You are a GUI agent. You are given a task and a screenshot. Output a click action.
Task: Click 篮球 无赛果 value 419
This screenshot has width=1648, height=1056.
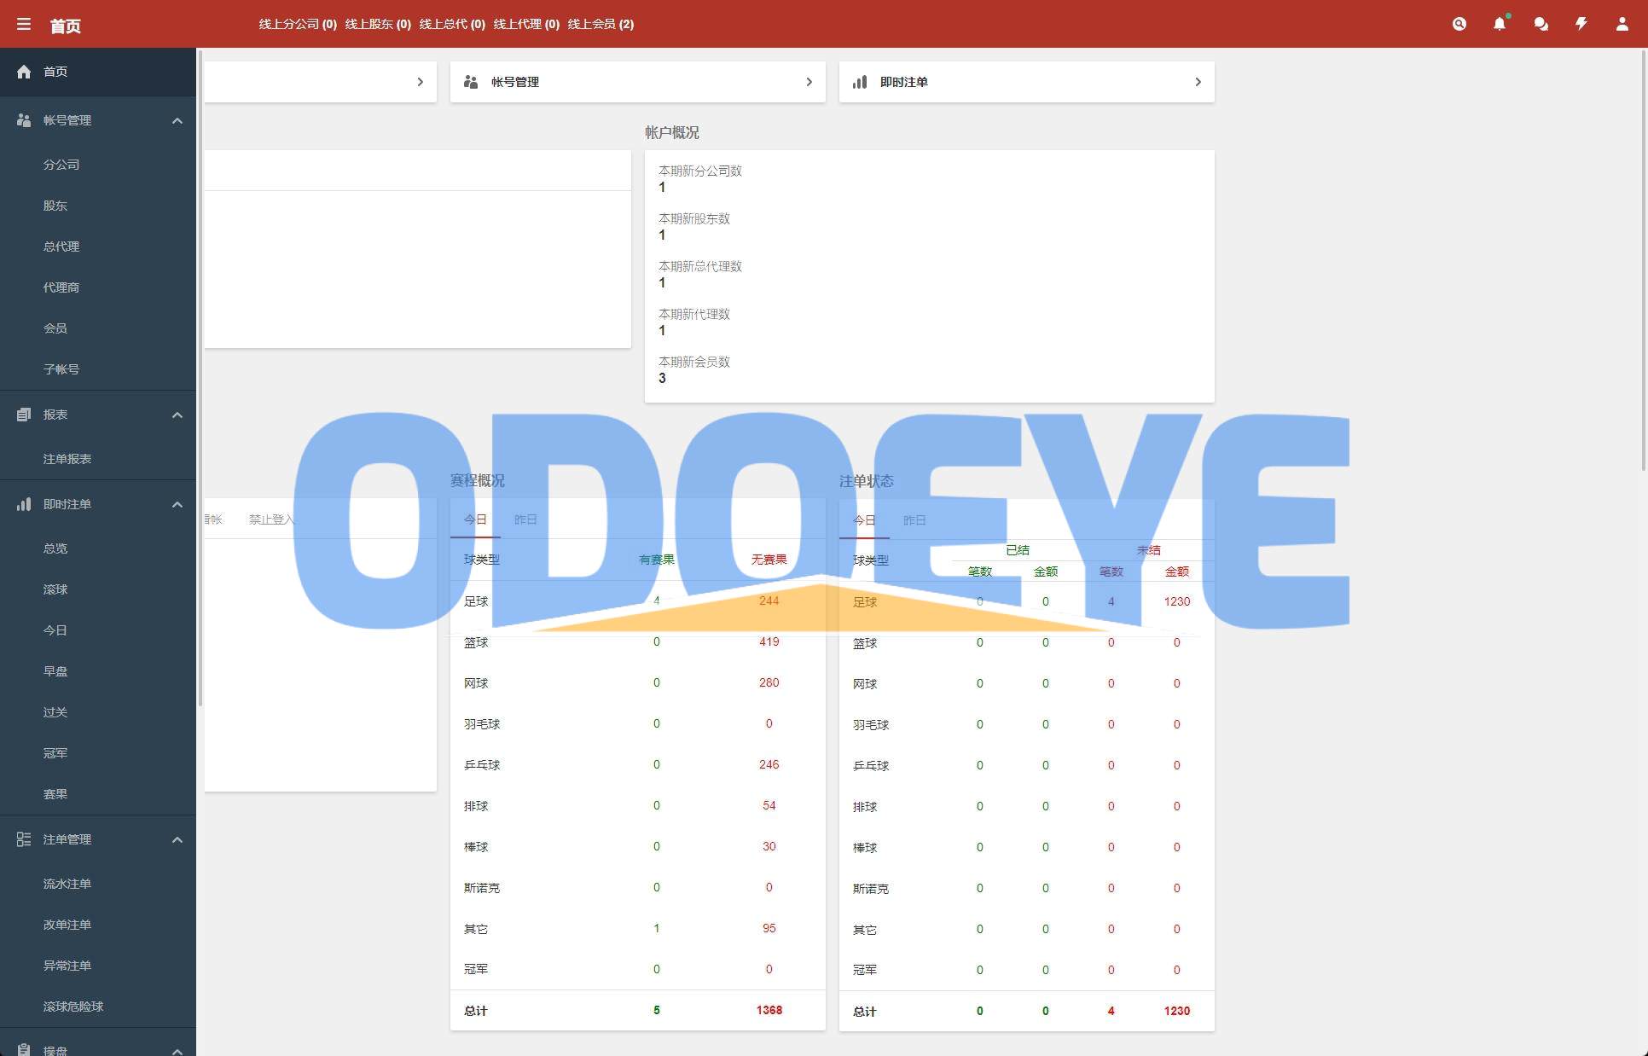(769, 641)
